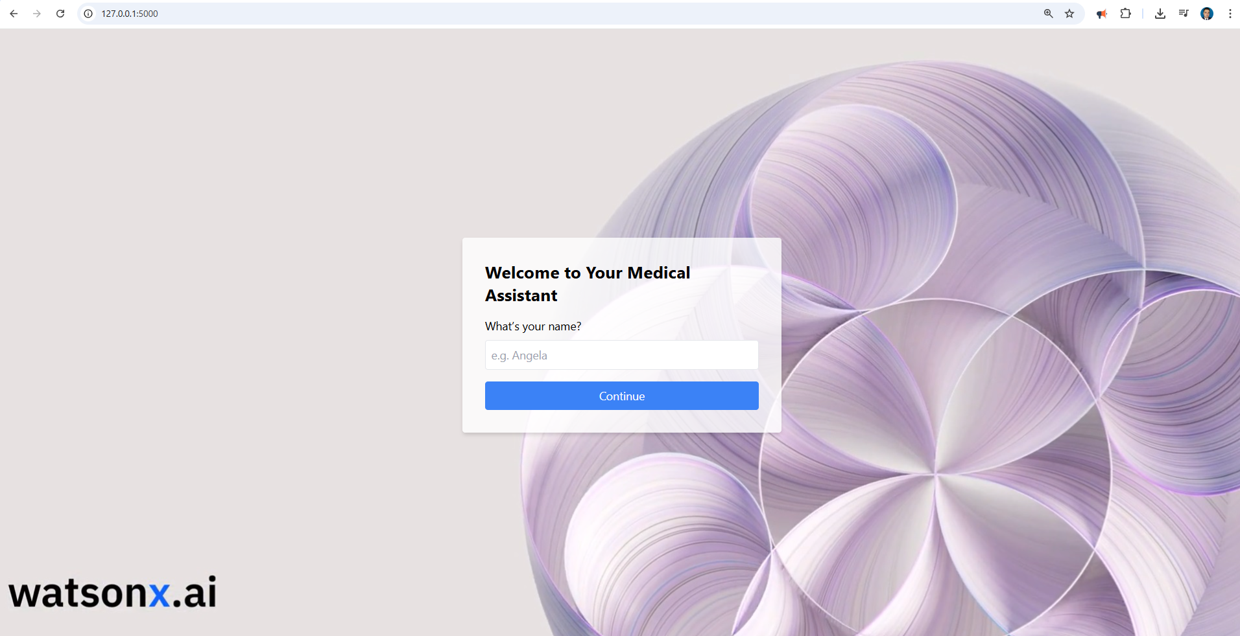Click the blue Continue button
The image size is (1240, 636).
(621, 396)
